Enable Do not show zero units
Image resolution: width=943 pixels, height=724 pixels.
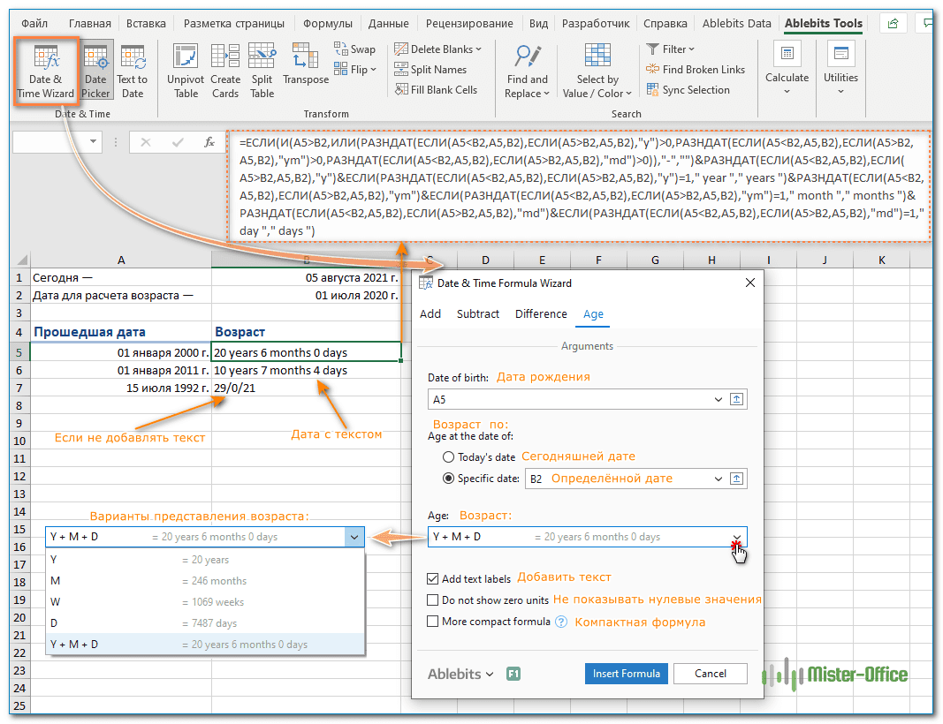tap(433, 600)
